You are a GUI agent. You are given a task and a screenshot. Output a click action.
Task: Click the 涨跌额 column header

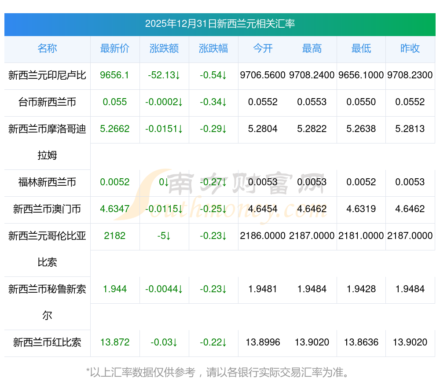(x=164, y=48)
